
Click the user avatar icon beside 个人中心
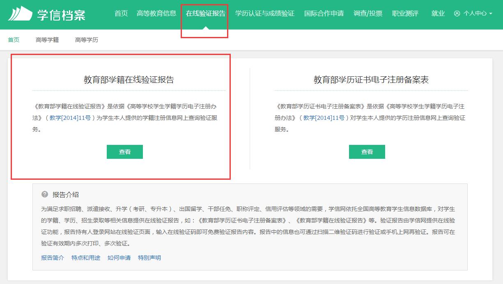pyautogui.click(x=457, y=14)
